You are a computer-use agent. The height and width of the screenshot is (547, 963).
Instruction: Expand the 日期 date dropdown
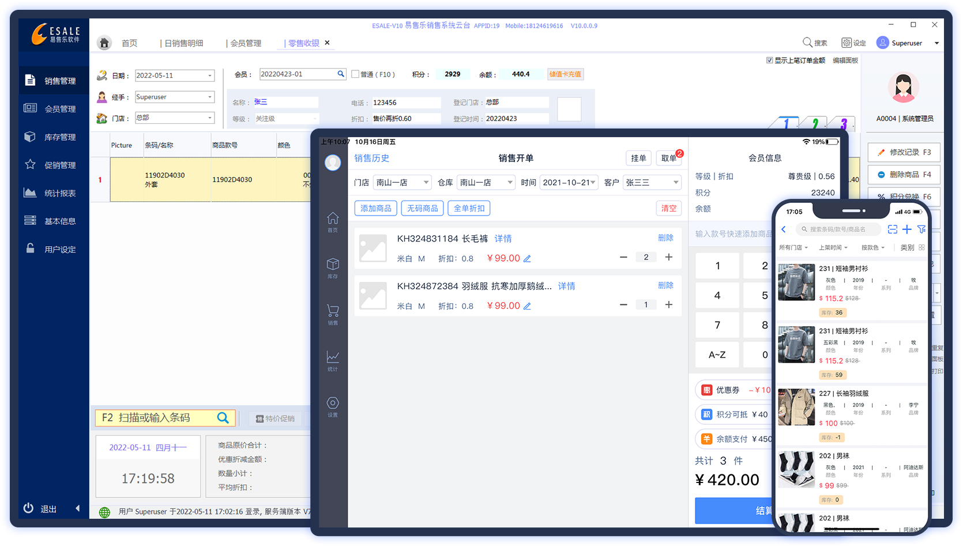coord(209,76)
